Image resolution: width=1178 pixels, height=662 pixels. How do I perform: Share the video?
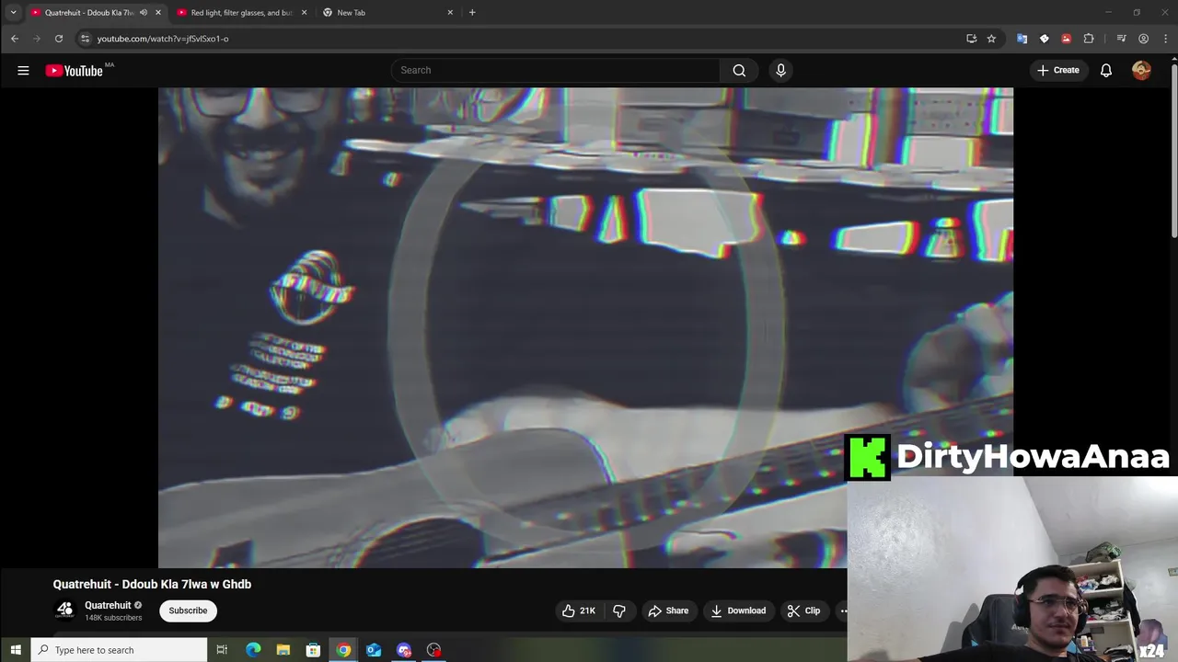(668, 611)
